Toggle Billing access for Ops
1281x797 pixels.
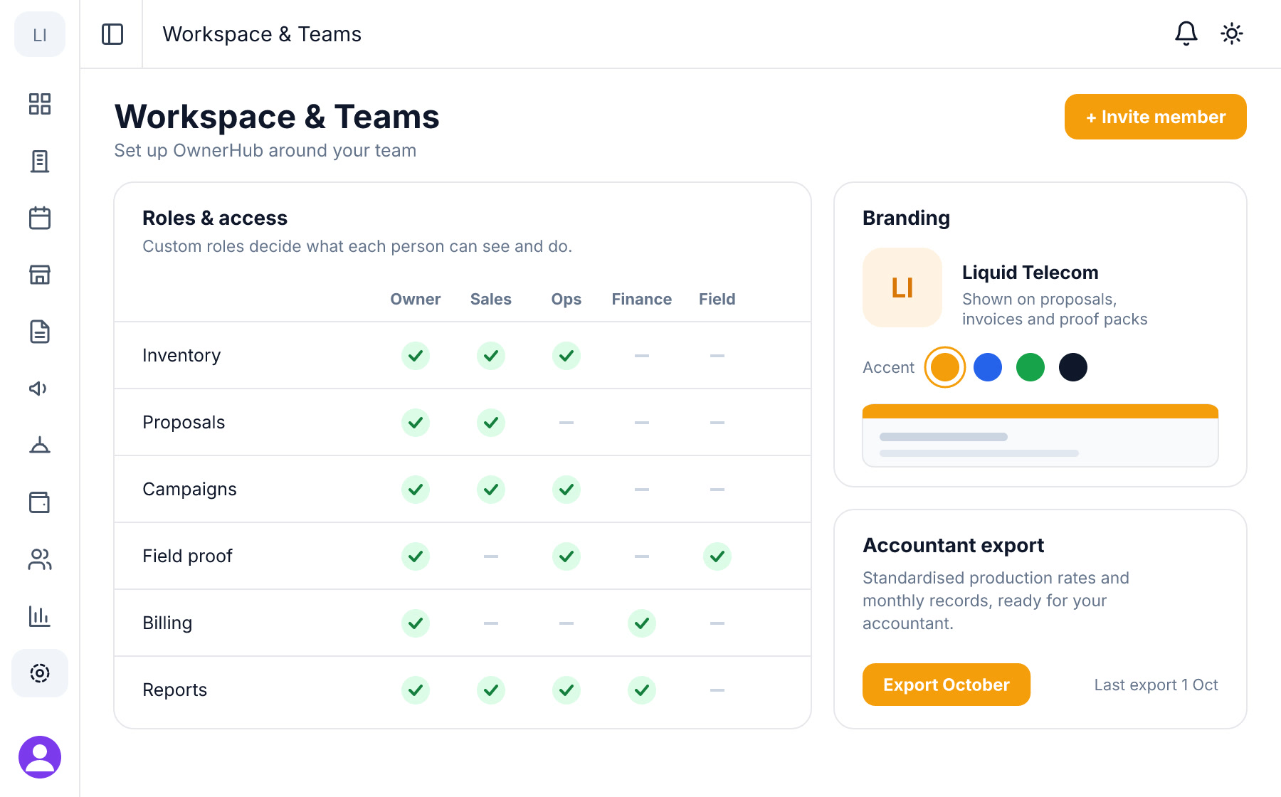[x=566, y=623]
